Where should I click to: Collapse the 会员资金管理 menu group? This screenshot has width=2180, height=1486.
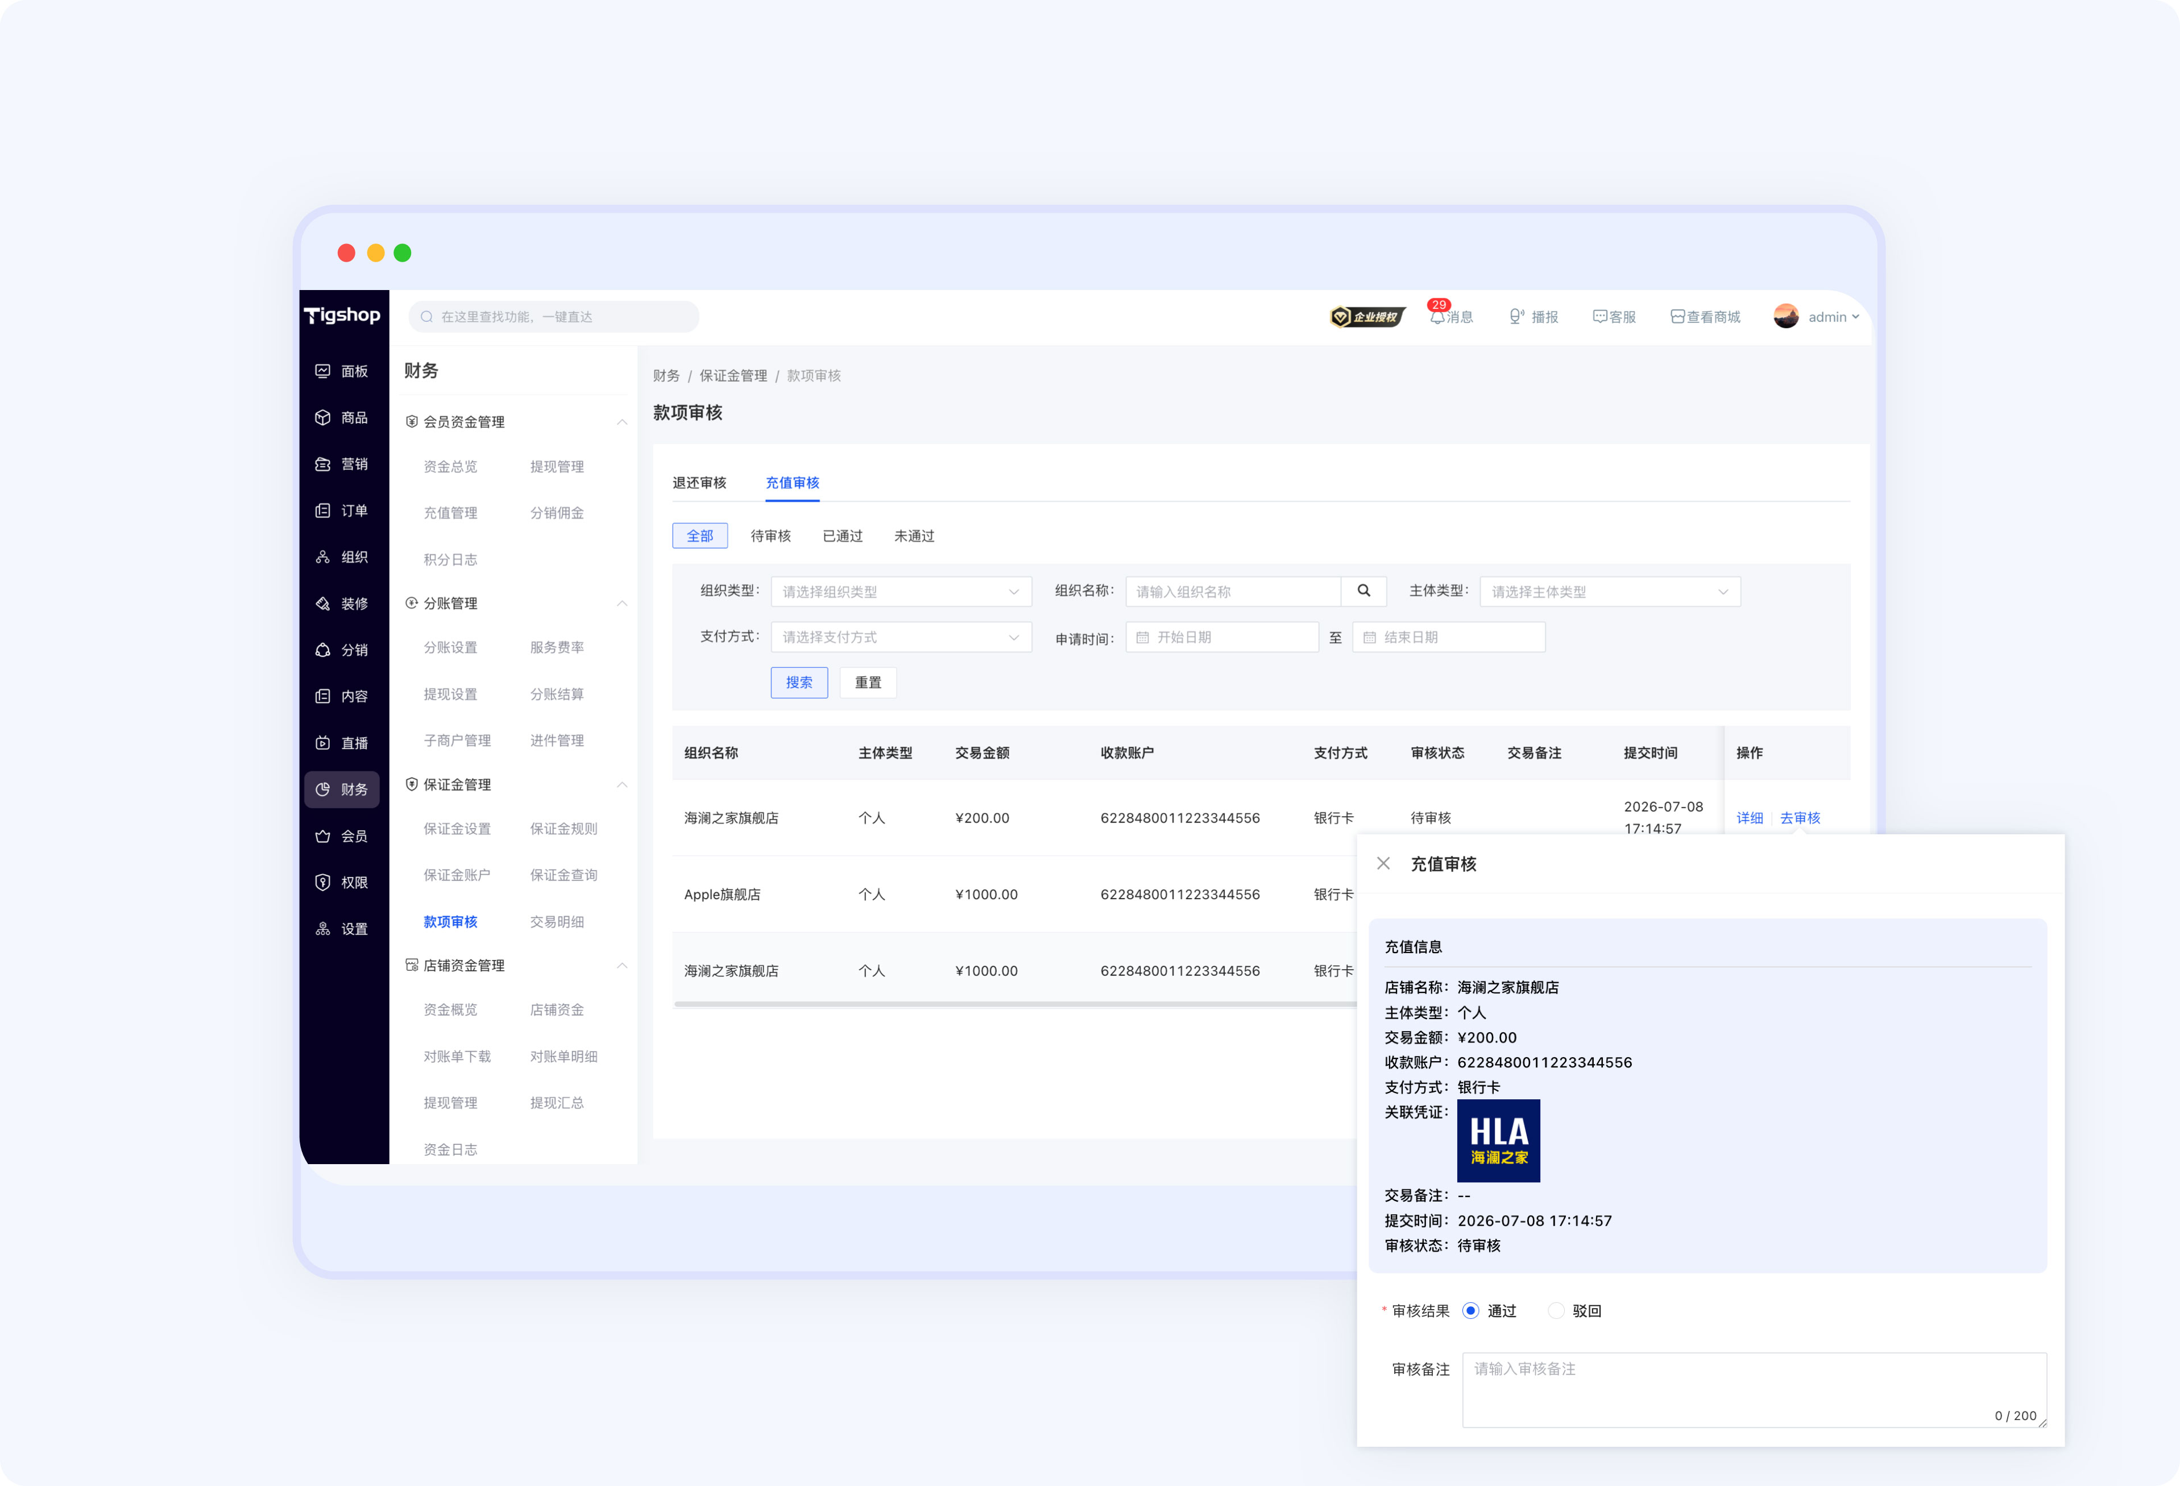click(622, 422)
